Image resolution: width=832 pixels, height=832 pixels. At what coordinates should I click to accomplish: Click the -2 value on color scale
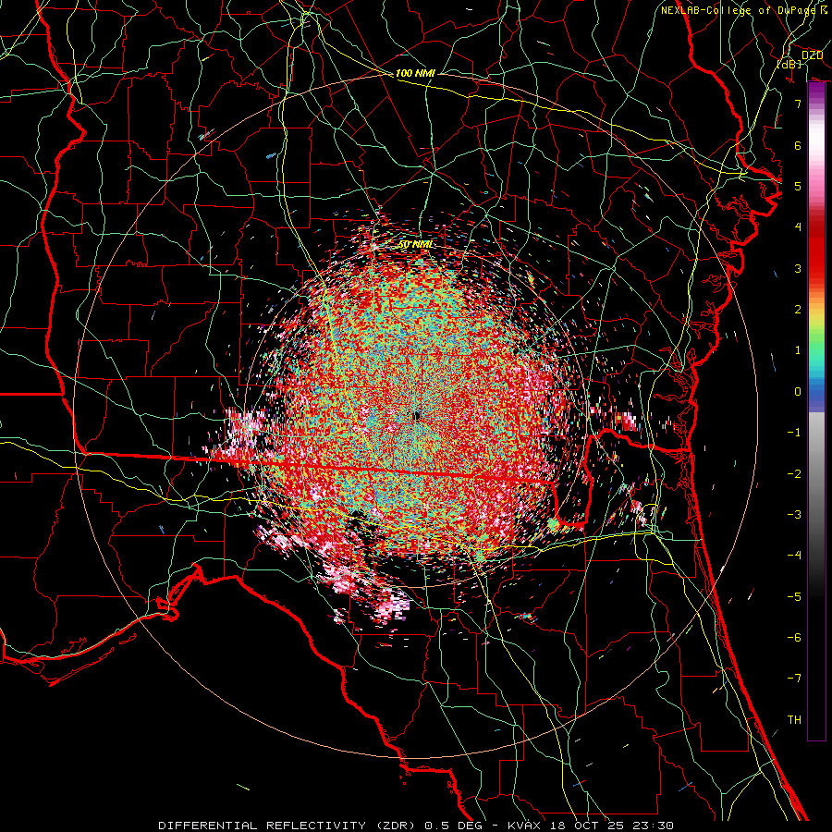[794, 474]
